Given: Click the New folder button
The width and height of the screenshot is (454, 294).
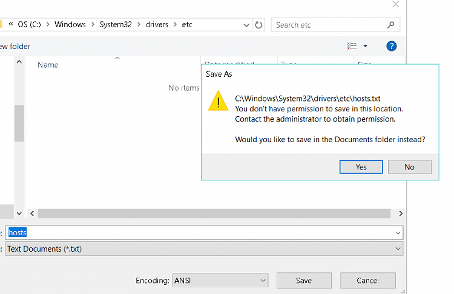Looking at the screenshot, I should 15,47.
